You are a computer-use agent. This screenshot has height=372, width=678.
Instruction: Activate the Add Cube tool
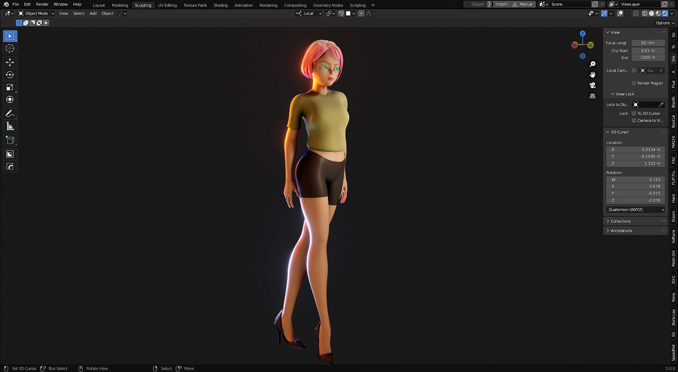10,140
